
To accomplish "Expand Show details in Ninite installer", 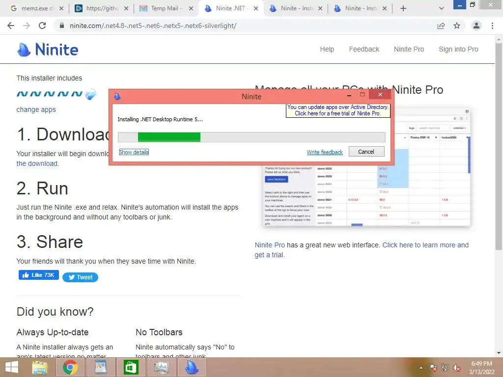I will pyautogui.click(x=134, y=152).
